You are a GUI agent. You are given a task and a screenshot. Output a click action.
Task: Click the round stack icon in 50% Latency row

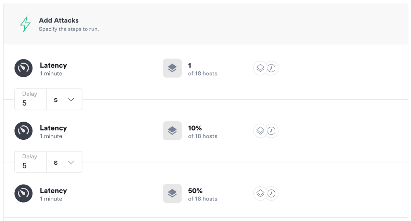pyautogui.click(x=260, y=194)
